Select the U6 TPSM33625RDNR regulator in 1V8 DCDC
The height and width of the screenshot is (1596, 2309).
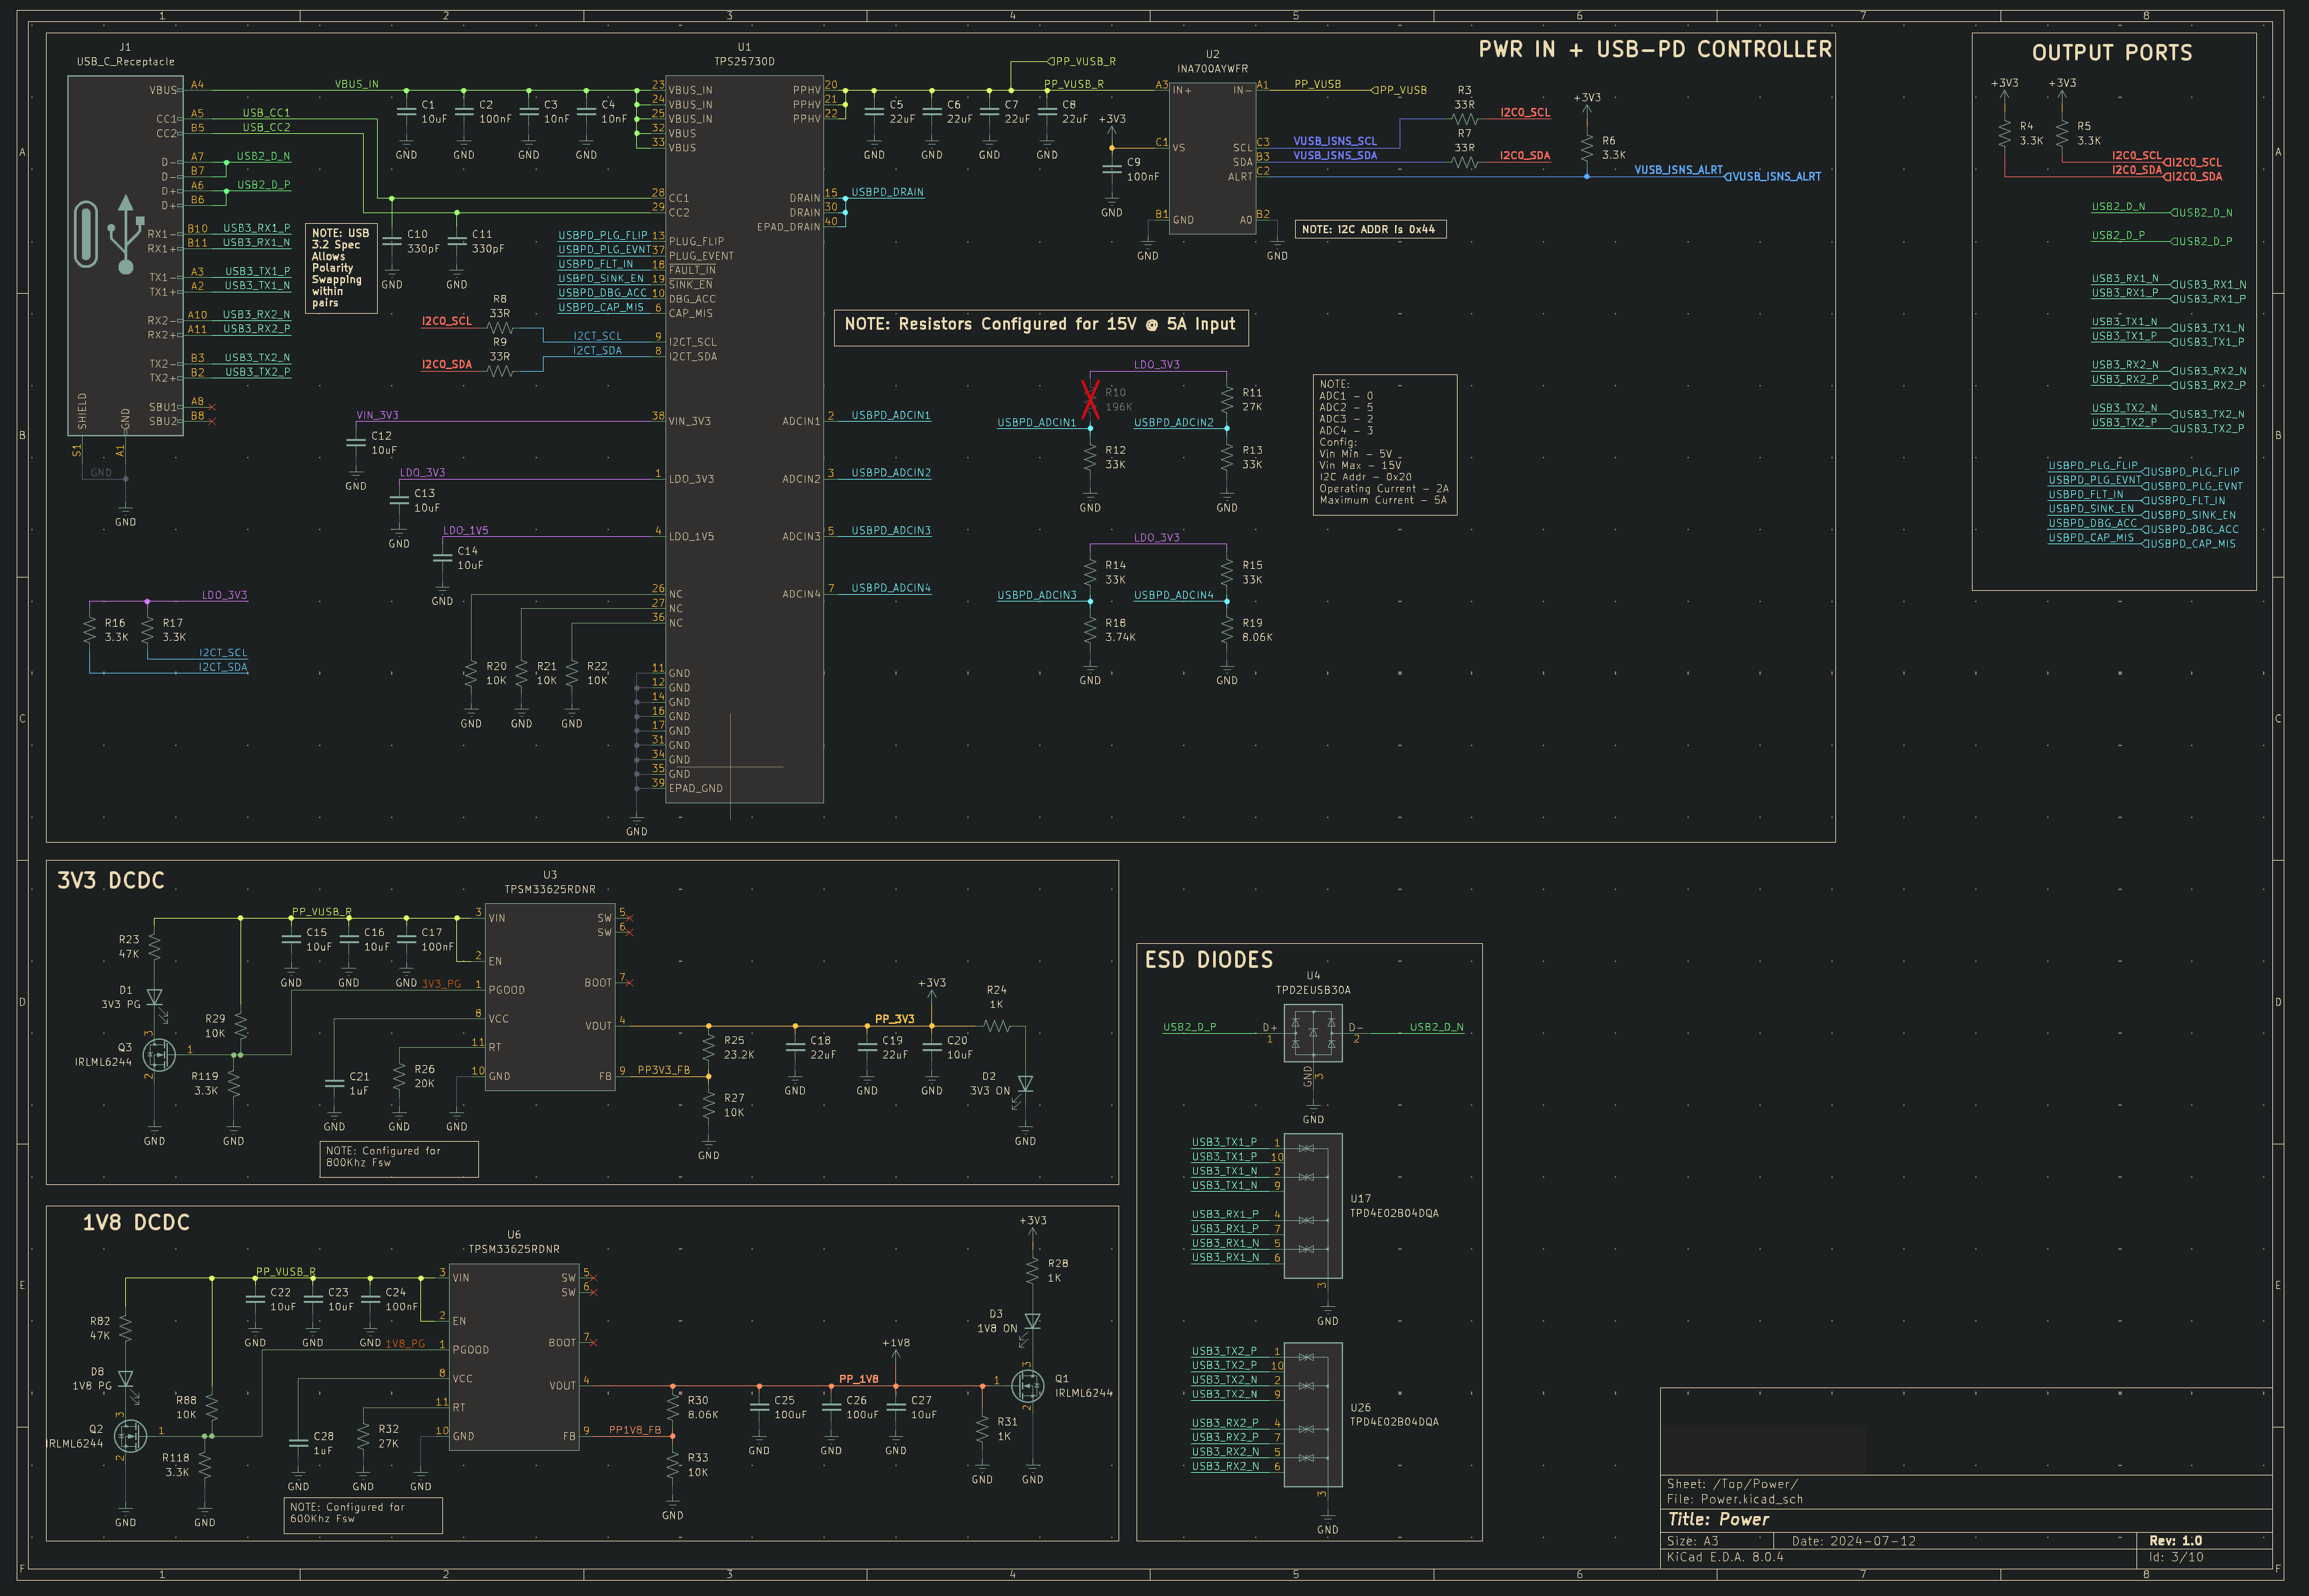pos(514,1357)
